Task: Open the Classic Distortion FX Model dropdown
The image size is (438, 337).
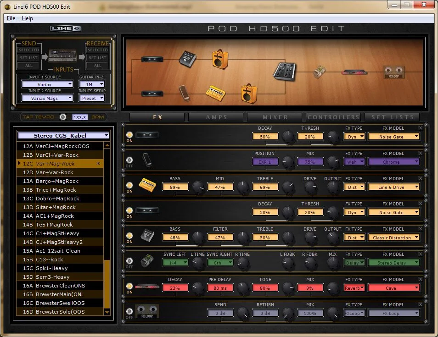Action: (393, 238)
